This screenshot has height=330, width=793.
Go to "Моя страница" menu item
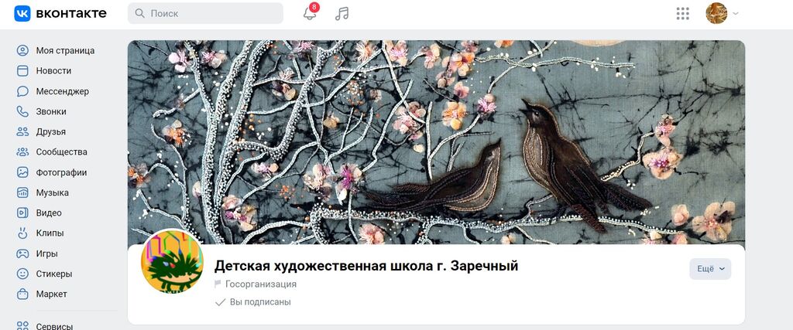[x=65, y=50]
